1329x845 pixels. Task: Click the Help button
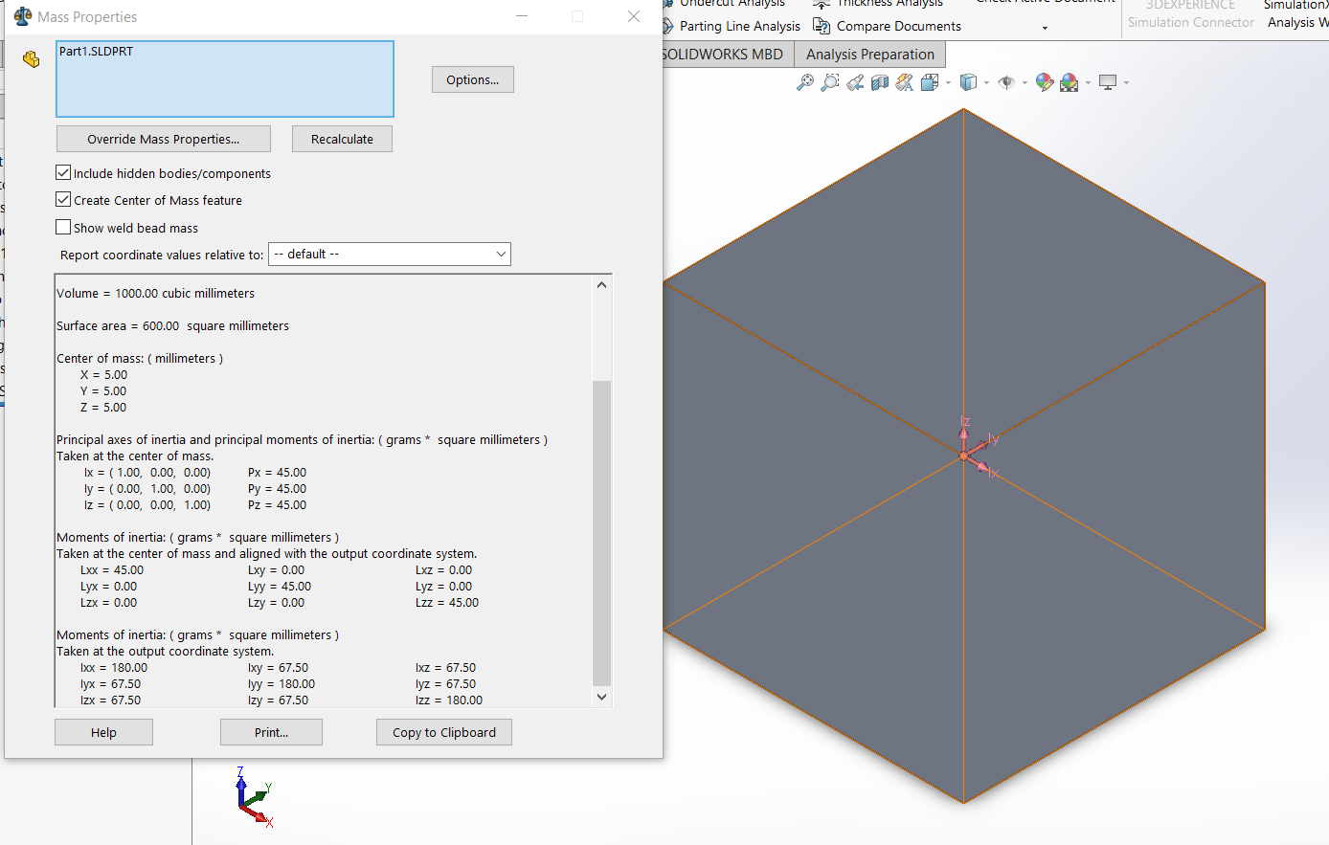pyautogui.click(x=103, y=732)
